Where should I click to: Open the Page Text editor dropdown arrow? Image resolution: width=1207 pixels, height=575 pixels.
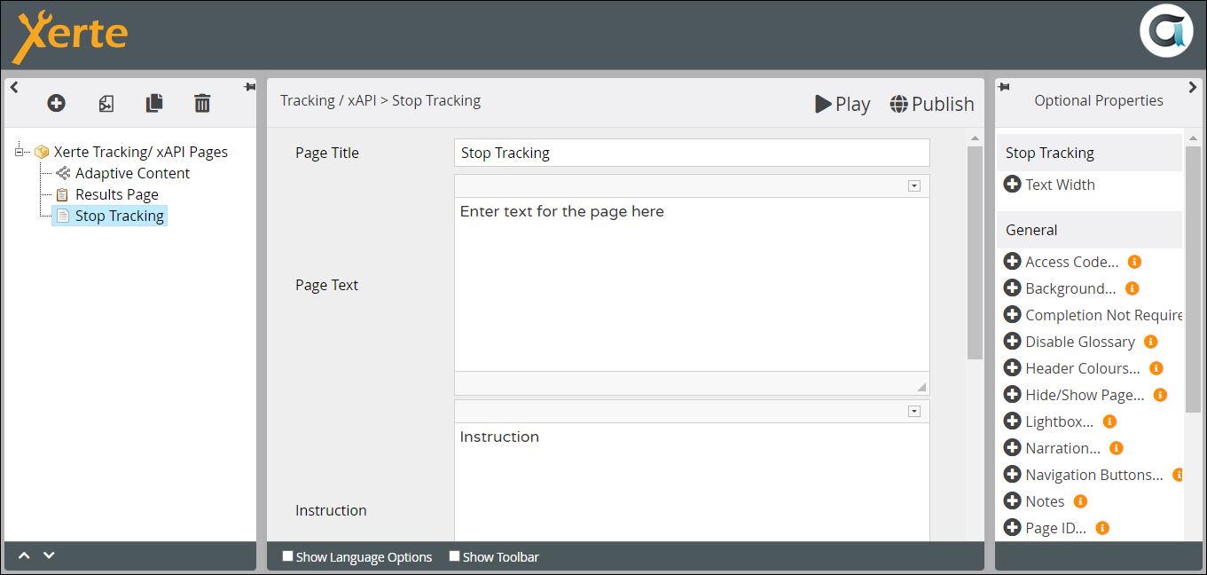[x=914, y=186]
